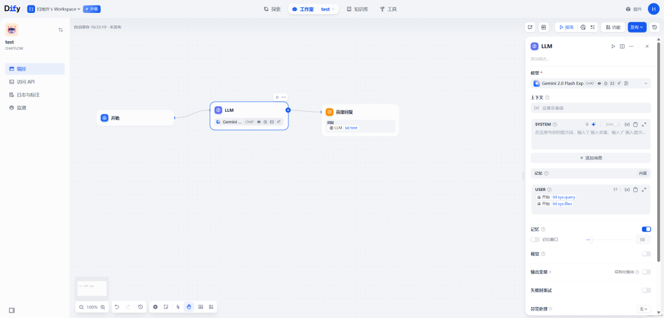Open the version history icon beside publish
The image size is (664, 318).
[655, 27]
